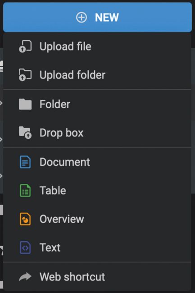Create a new Folder

[x=97, y=104]
